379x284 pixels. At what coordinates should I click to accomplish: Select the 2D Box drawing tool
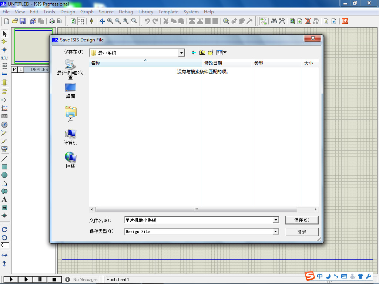4,167
